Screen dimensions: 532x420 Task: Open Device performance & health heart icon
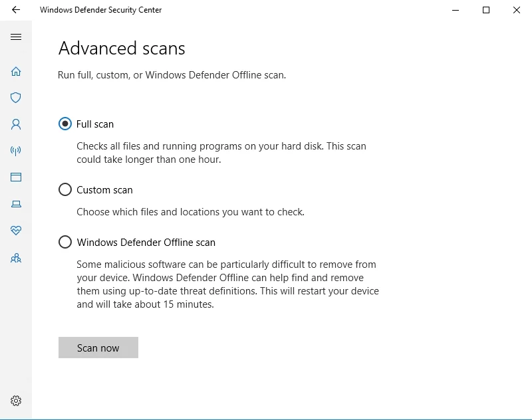[16, 231]
